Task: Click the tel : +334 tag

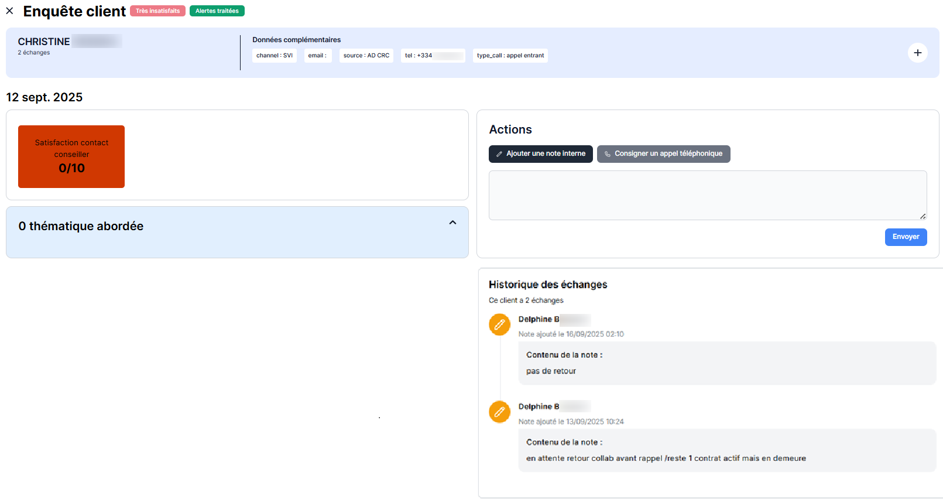Action: [433, 56]
